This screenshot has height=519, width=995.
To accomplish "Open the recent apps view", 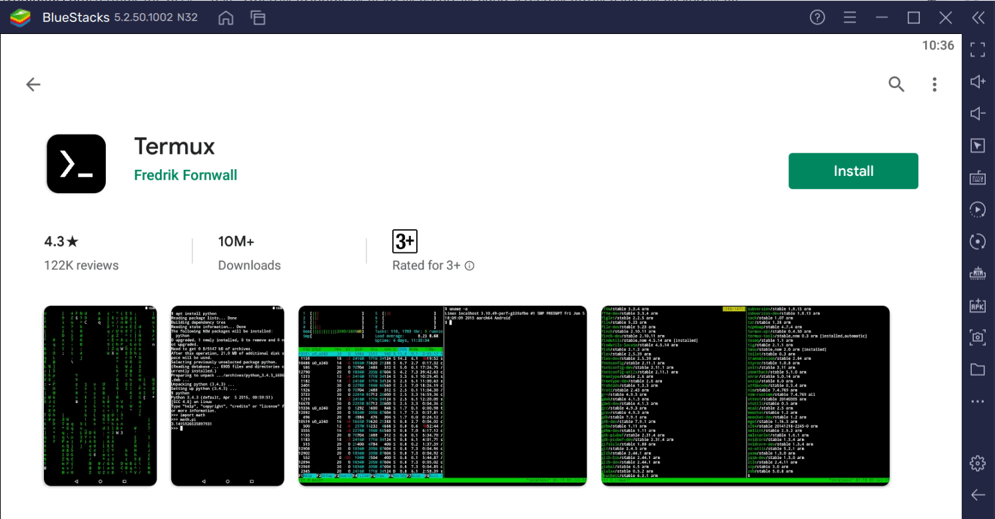I will click(x=257, y=17).
